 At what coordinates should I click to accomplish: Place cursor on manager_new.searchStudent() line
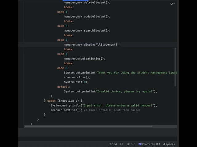(x=87, y=31)
